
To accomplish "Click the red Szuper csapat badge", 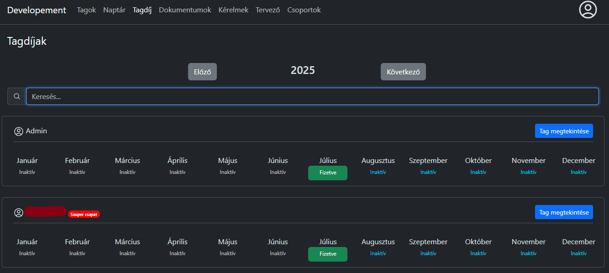I will coord(84,214).
